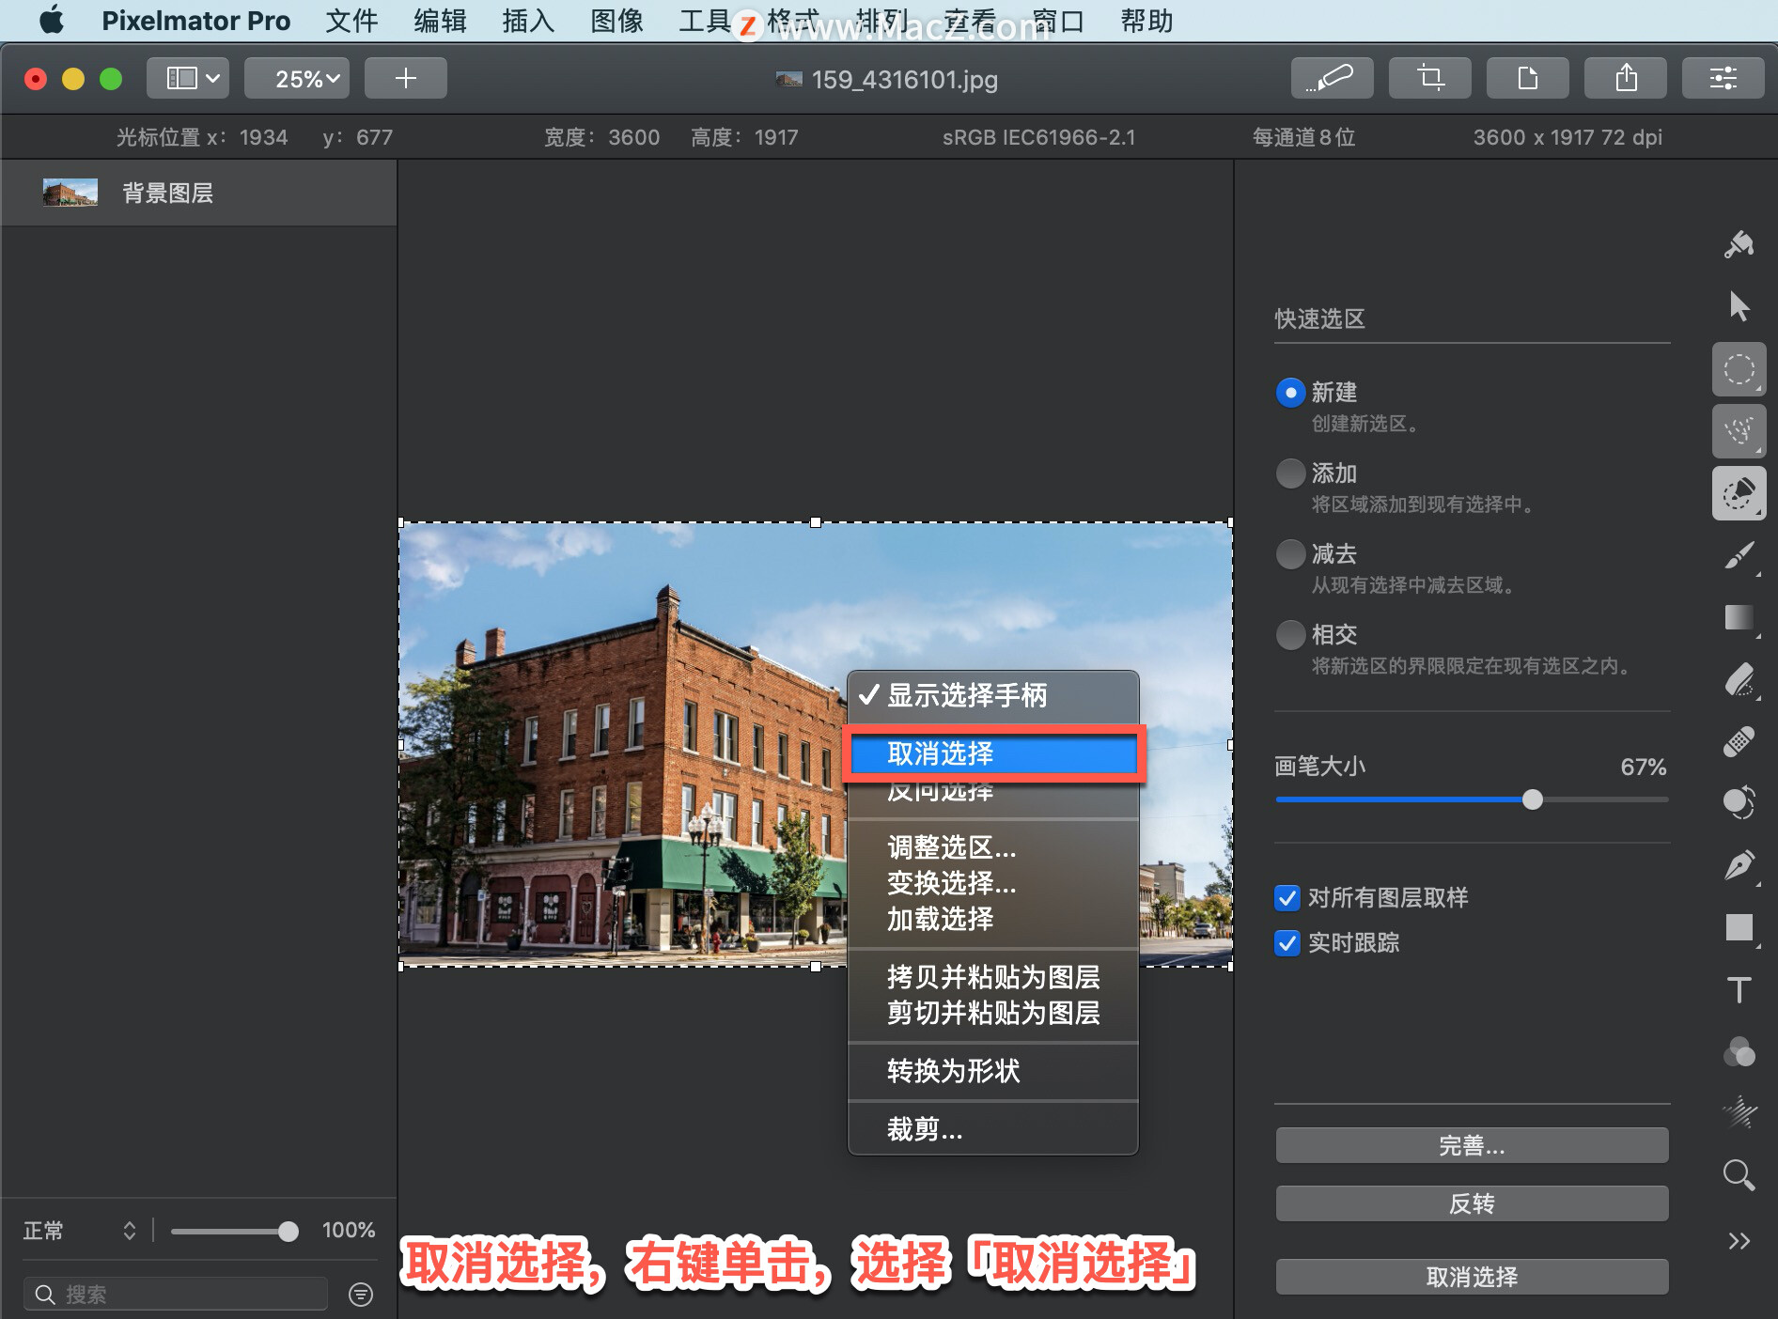This screenshot has width=1778, height=1319.
Task: Open the blend mode stepper for 正常
Action: coord(129,1231)
